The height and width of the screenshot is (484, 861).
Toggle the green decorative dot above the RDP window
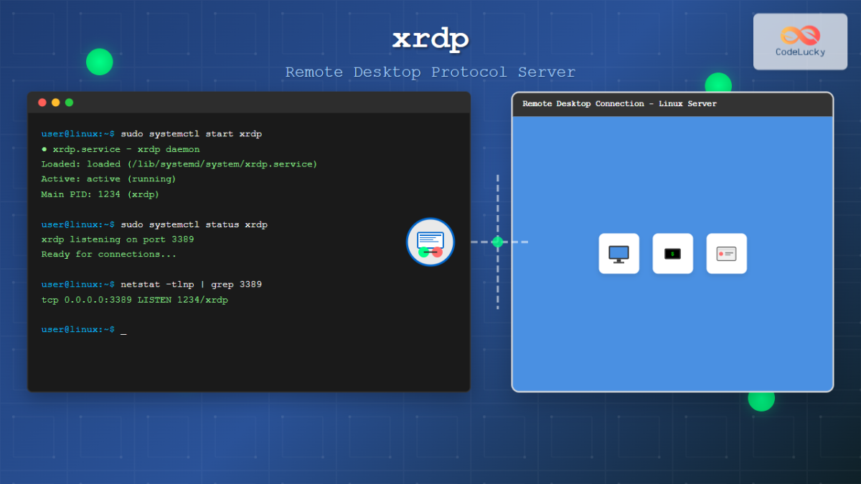pos(717,83)
